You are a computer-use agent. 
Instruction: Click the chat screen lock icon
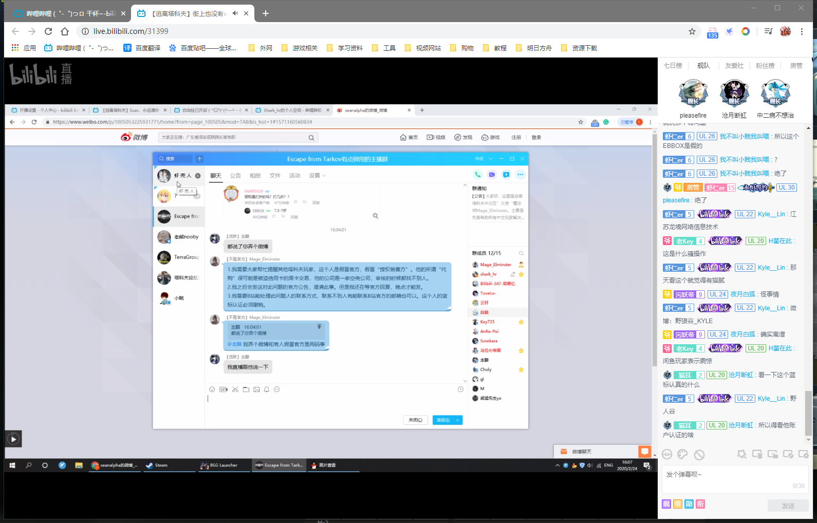click(772, 454)
